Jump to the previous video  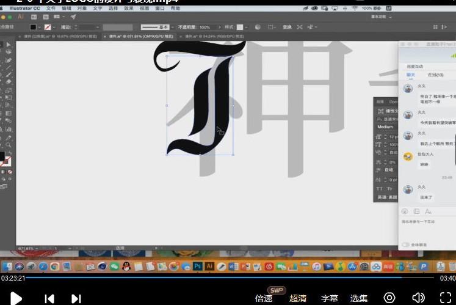pyautogui.click(x=49, y=298)
